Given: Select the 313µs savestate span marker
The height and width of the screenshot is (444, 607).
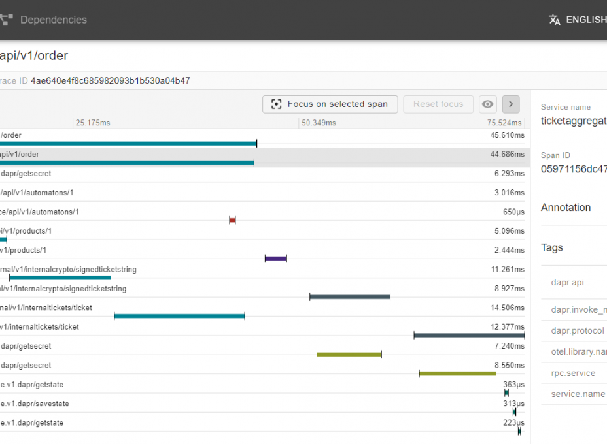Looking at the screenshot, I should coord(514,412).
